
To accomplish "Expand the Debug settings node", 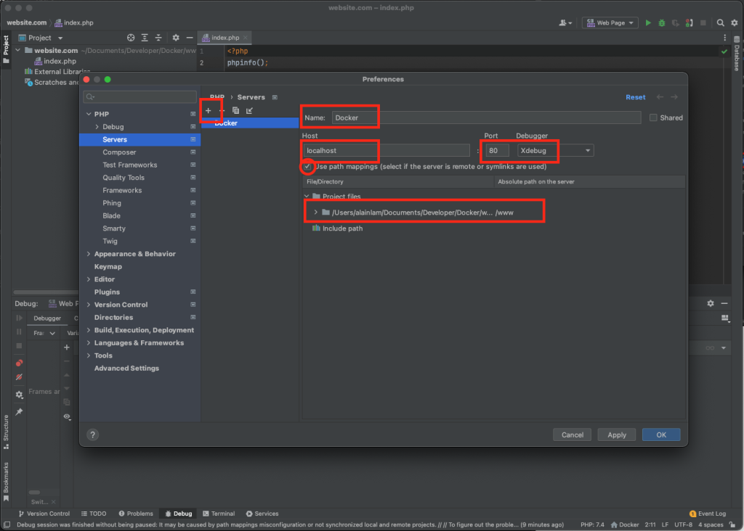I will pyautogui.click(x=97, y=126).
